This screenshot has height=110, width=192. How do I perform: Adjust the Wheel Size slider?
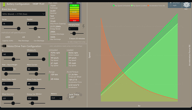tap(13, 103)
